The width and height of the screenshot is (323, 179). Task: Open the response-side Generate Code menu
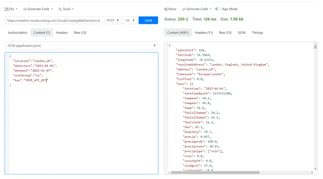197,9
